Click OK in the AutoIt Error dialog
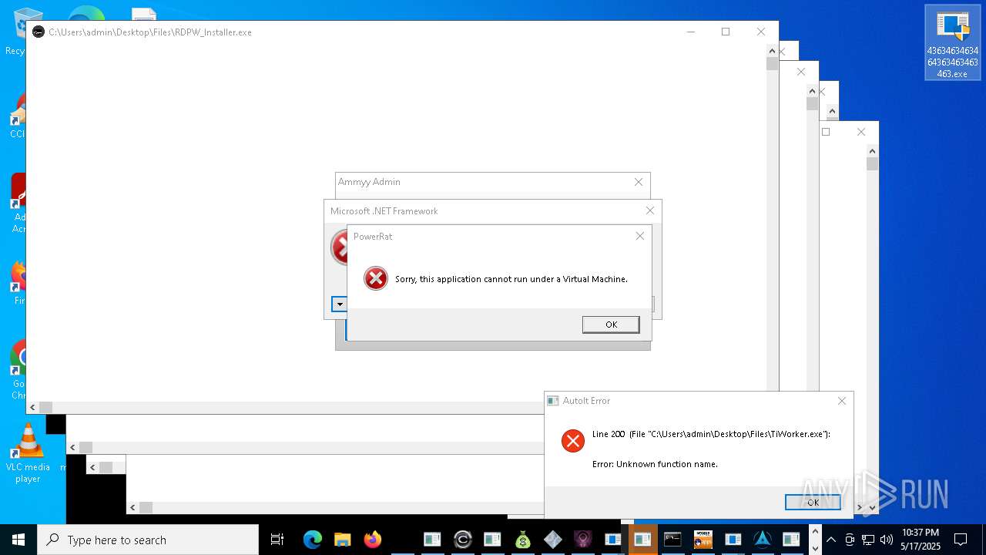Screen dimensions: 986x555 pos(813,502)
